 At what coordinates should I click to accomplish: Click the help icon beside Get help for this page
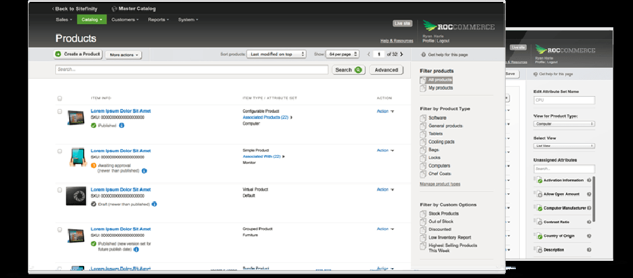(x=423, y=54)
